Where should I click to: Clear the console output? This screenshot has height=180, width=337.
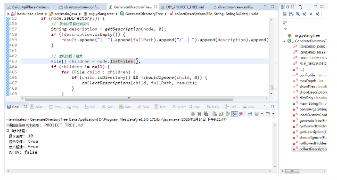click(x=214, y=114)
